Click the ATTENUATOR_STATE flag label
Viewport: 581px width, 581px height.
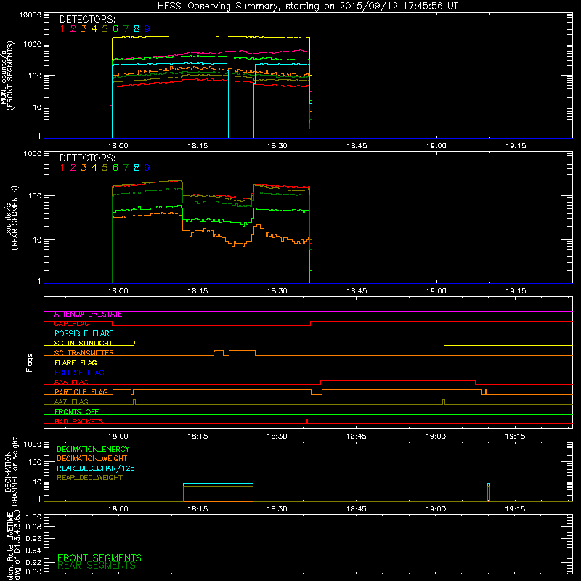click(x=88, y=314)
